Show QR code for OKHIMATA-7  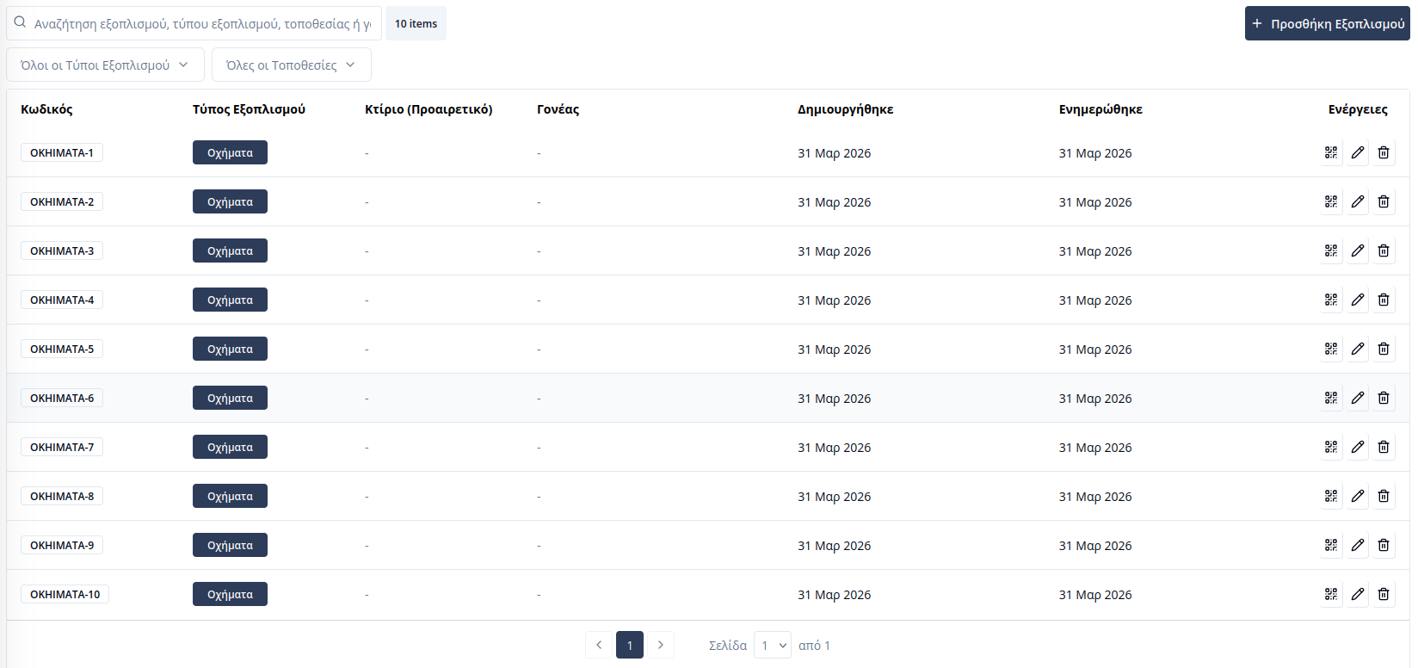coord(1331,447)
